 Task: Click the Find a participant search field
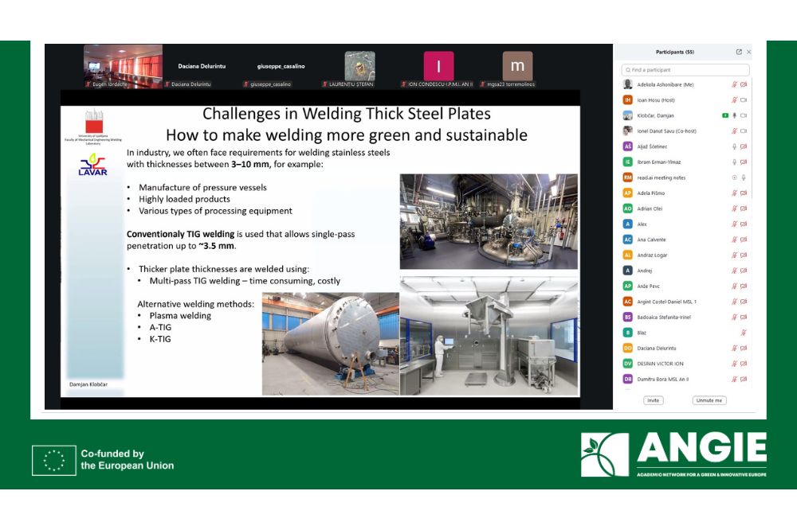tap(685, 70)
